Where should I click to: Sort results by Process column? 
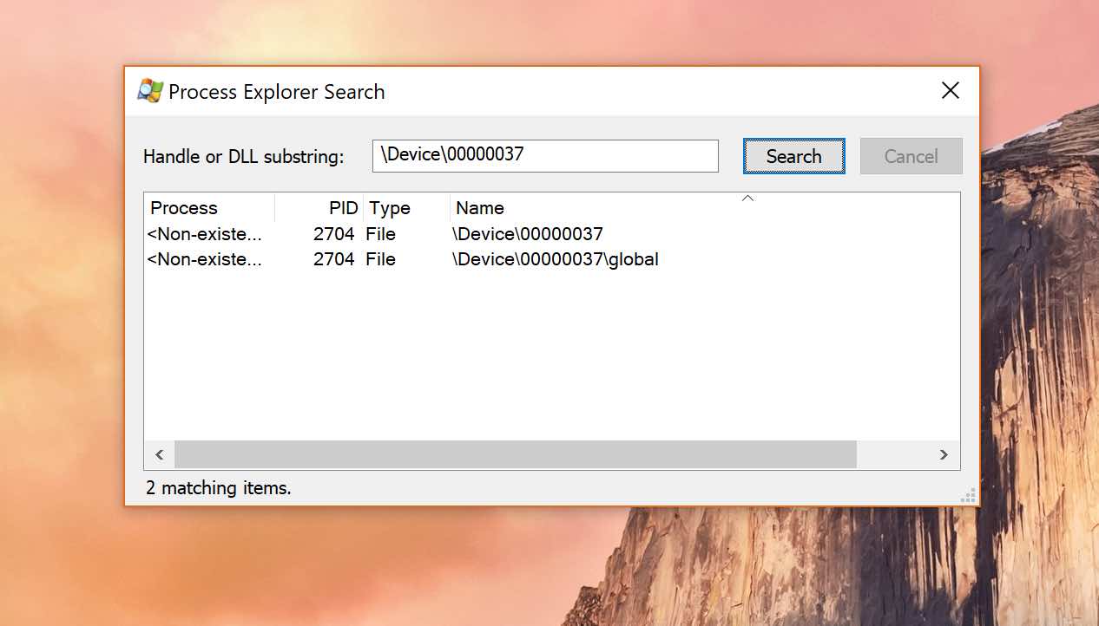pos(209,208)
